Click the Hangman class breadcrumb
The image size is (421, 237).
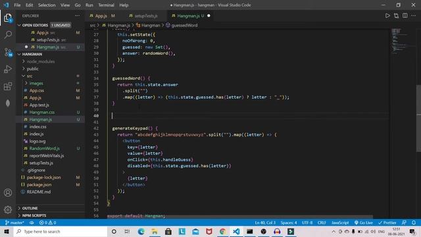(151, 25)
